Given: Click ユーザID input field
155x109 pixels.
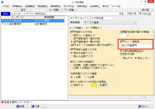Looking at the screenshot, I should point(98,18).
